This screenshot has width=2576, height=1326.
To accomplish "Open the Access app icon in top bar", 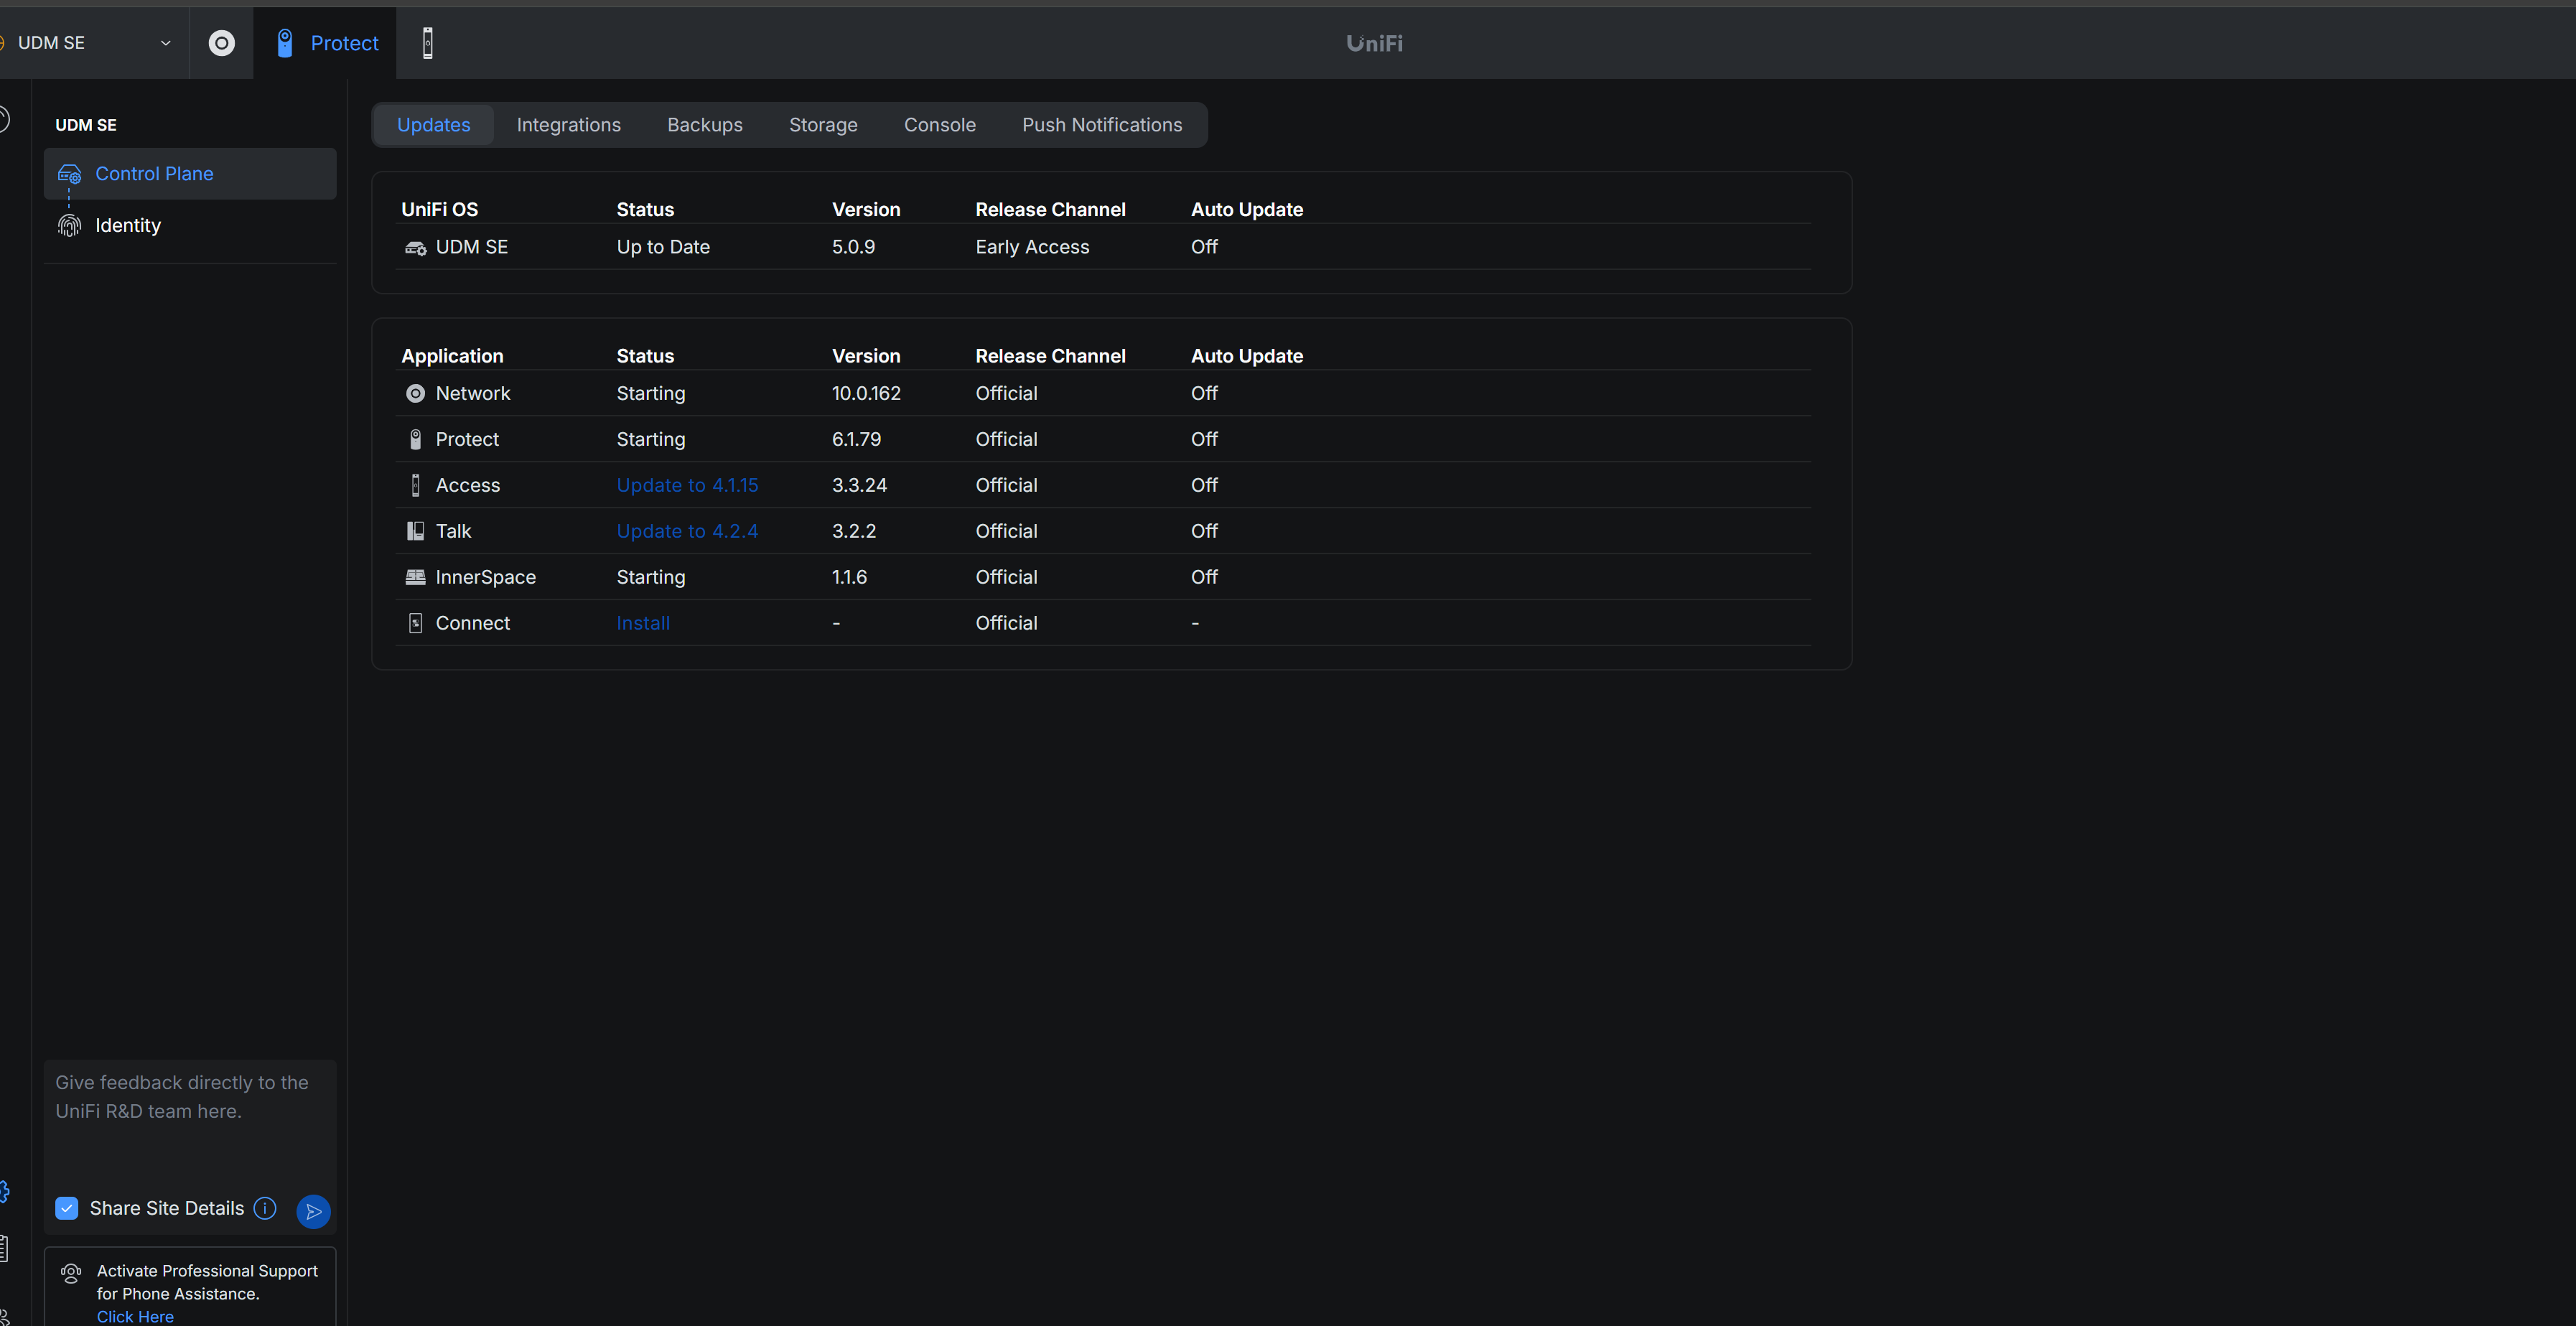I will pyautogui.click(x=427, y=43).
